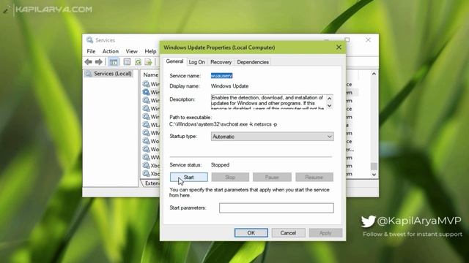Toggle the console tree icon in Services toolbar
This screenshot has height=263, width=469.
point(114,61)
